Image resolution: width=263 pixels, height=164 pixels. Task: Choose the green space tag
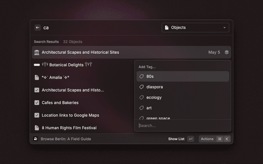tap(158, 118)
